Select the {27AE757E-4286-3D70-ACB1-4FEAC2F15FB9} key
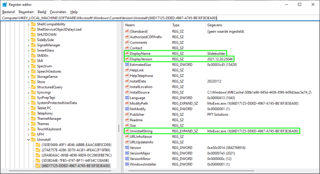Image resolution: width=320 pixels, height=174 pixels. click(76, 150)
